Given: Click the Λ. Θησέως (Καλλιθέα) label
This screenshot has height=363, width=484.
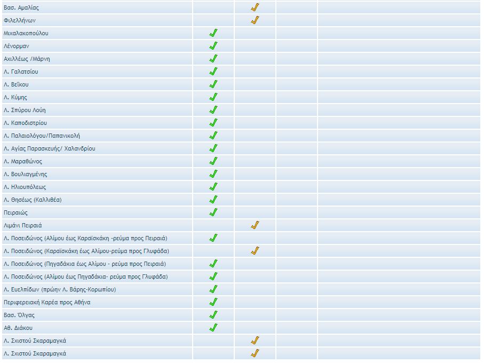Looking at the screenshot, I should point(33,200).
